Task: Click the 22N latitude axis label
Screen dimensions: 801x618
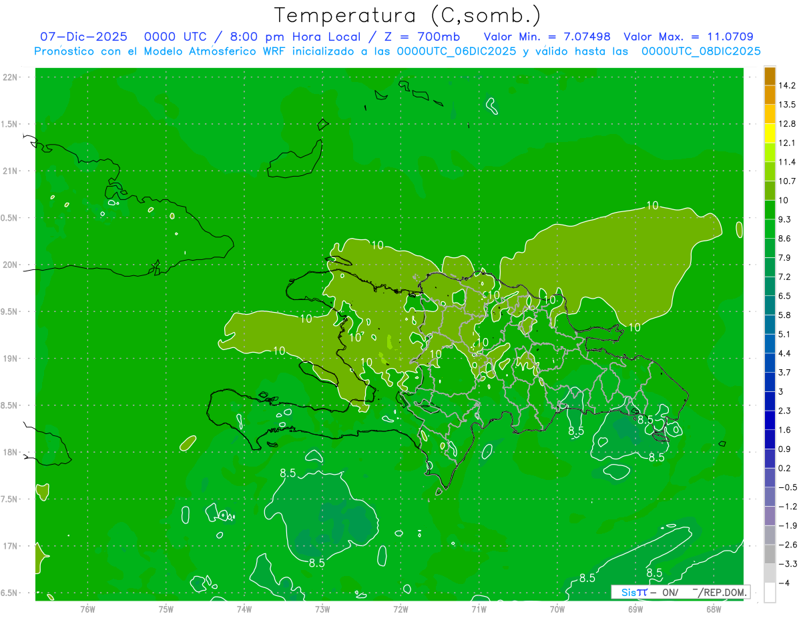Action: click(10, 77)
